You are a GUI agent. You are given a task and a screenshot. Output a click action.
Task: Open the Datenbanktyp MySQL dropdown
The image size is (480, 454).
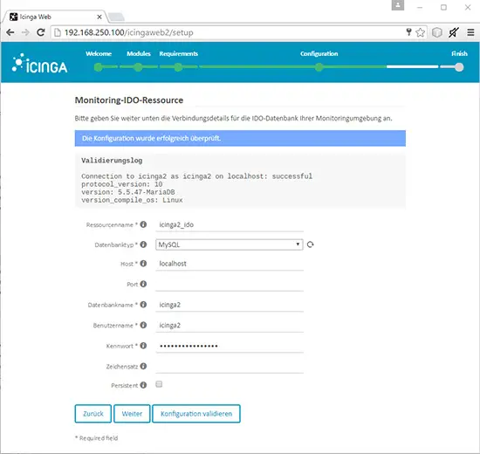pyautogui.click(x=229, y=244)
